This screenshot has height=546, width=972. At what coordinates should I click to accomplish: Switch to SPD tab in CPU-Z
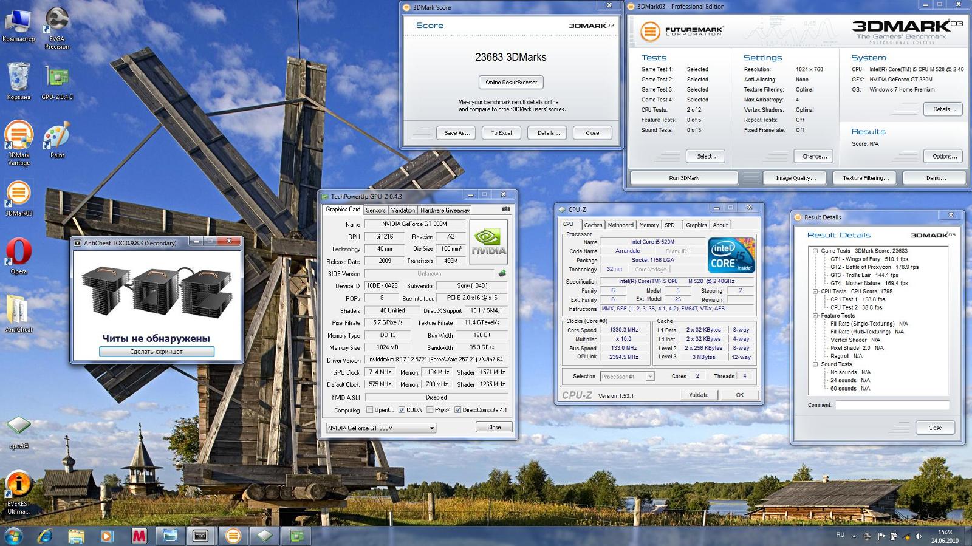(670, 225)
